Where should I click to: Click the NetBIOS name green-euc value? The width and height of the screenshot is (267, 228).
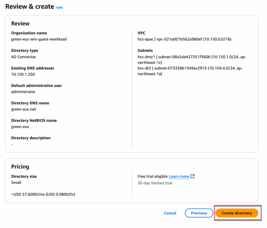click(x=20, y=127)
